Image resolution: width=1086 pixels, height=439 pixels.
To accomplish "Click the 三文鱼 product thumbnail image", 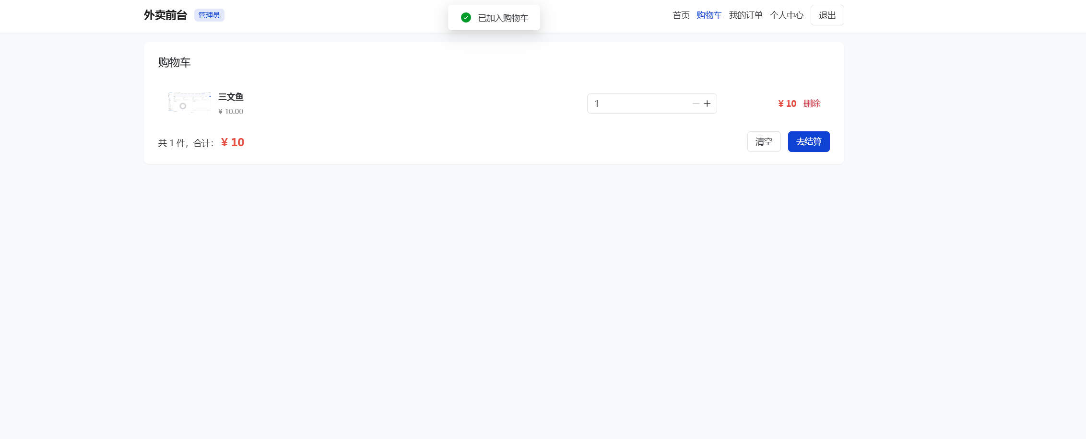I will pyautogui.click(x=189, y=103).
